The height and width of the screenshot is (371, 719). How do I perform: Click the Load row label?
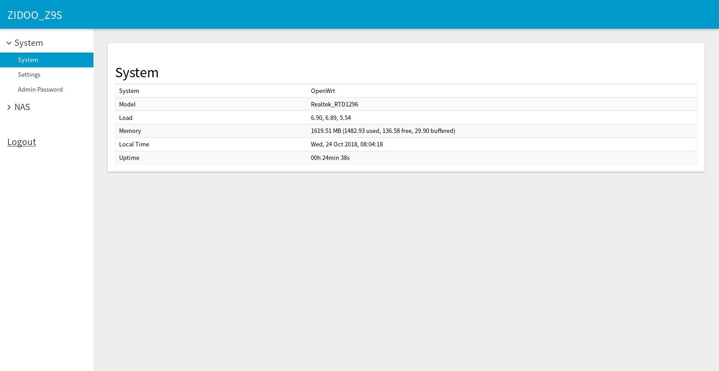(126, 118)
